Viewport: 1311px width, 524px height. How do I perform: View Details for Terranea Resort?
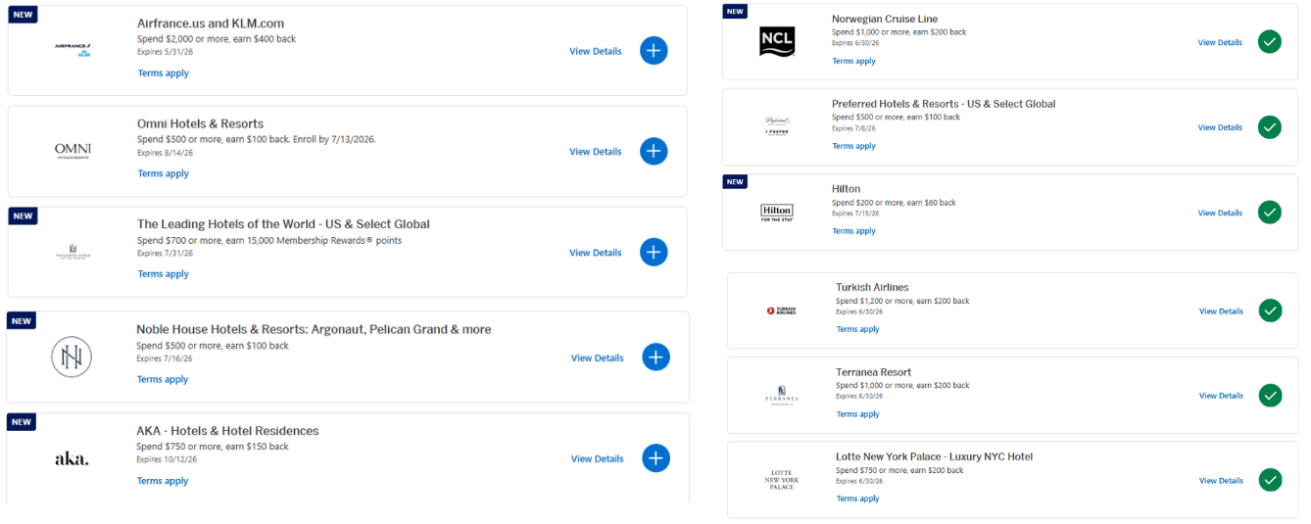click(x=1221, y=396)
